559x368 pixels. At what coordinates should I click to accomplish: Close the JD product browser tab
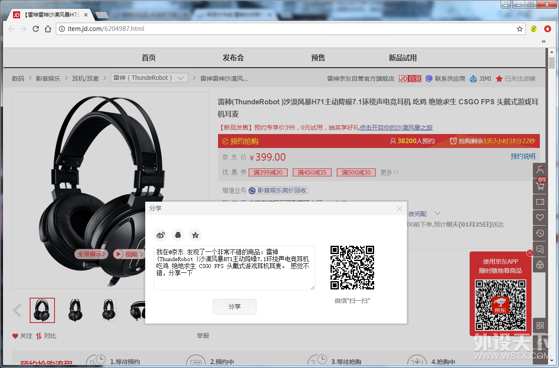(x=86, y=14)
